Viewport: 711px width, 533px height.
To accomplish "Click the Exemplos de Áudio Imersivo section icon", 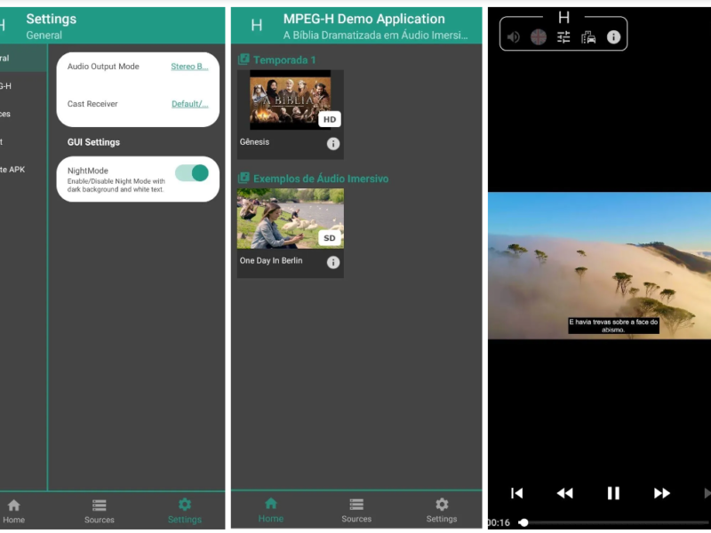I will (x=244, y=179).
